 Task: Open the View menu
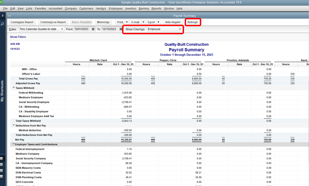[20, 8]
